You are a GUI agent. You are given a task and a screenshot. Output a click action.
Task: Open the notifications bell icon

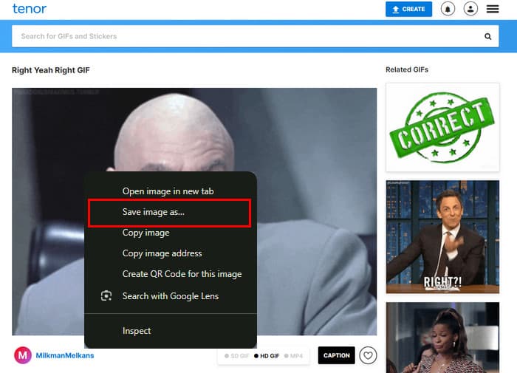(x=448, y=9)
